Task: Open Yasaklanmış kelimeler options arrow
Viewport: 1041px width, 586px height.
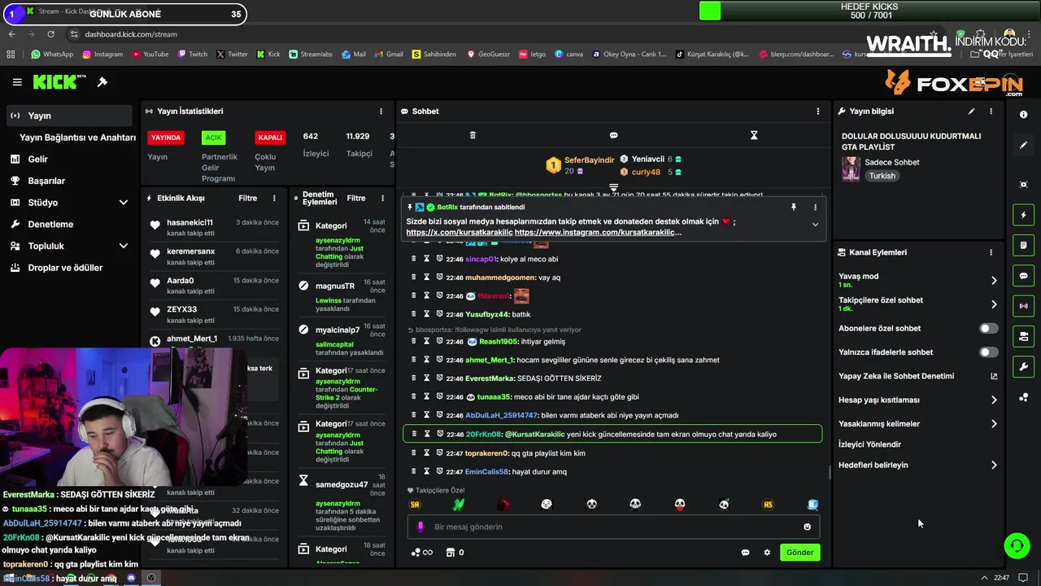Action: click(994, 424)
